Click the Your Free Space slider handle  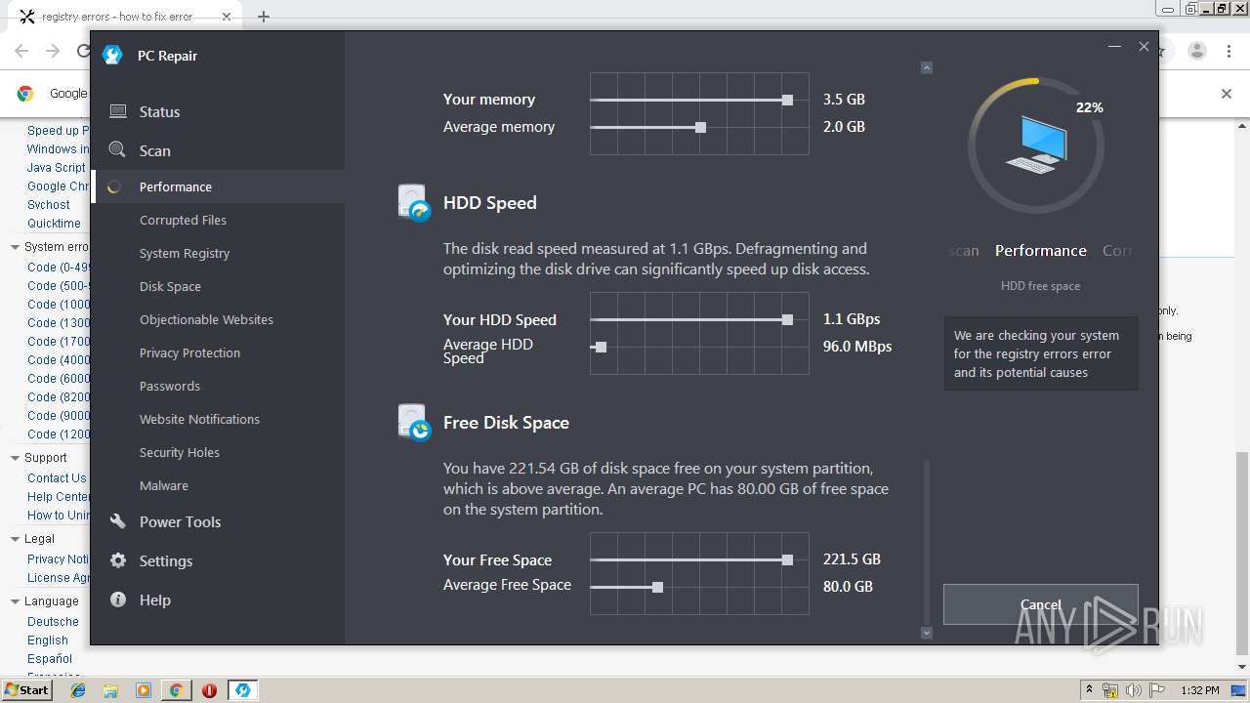787,559
